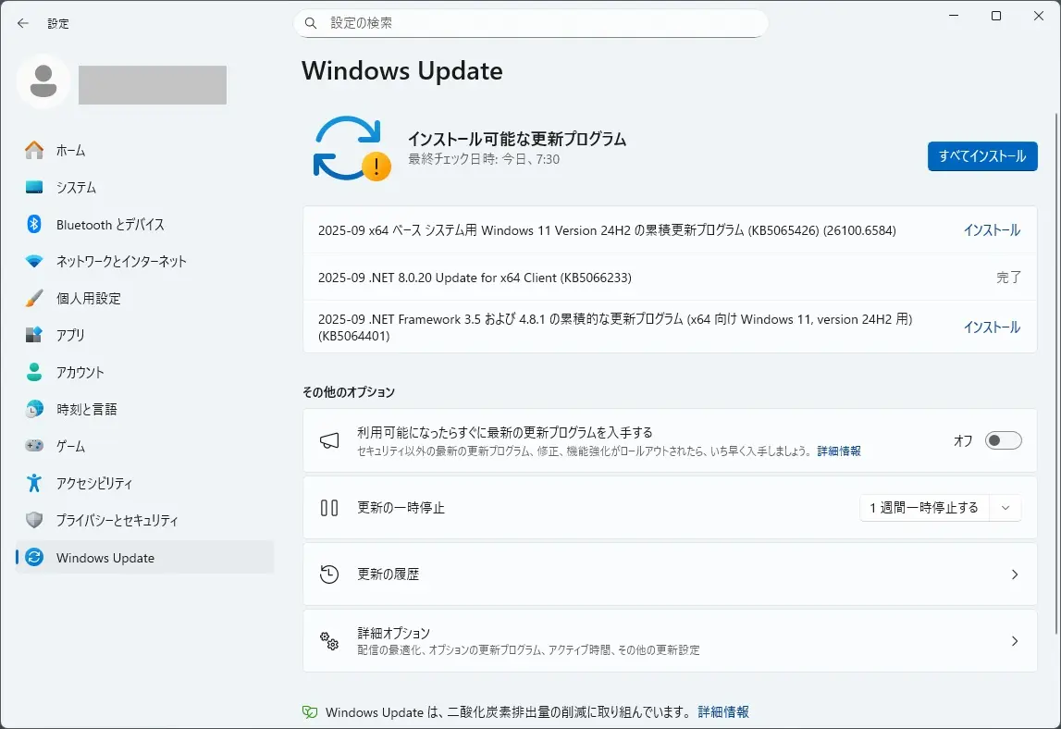Screen dimensions: 1061x729
Task: Click the インストール可能な更新プログラム heading
Action: point(516,139)
